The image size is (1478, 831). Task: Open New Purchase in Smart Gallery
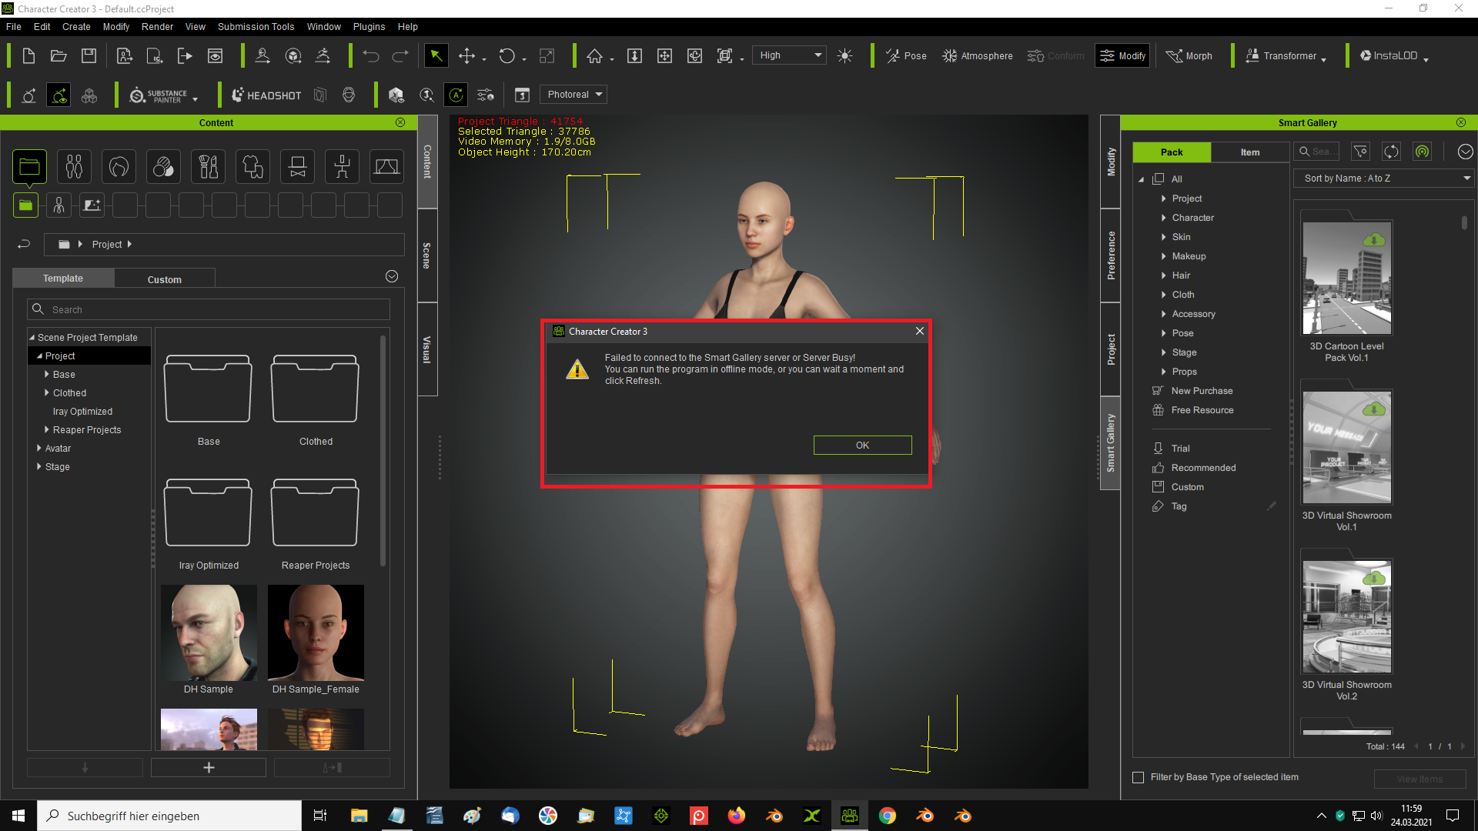point(1202,391)
